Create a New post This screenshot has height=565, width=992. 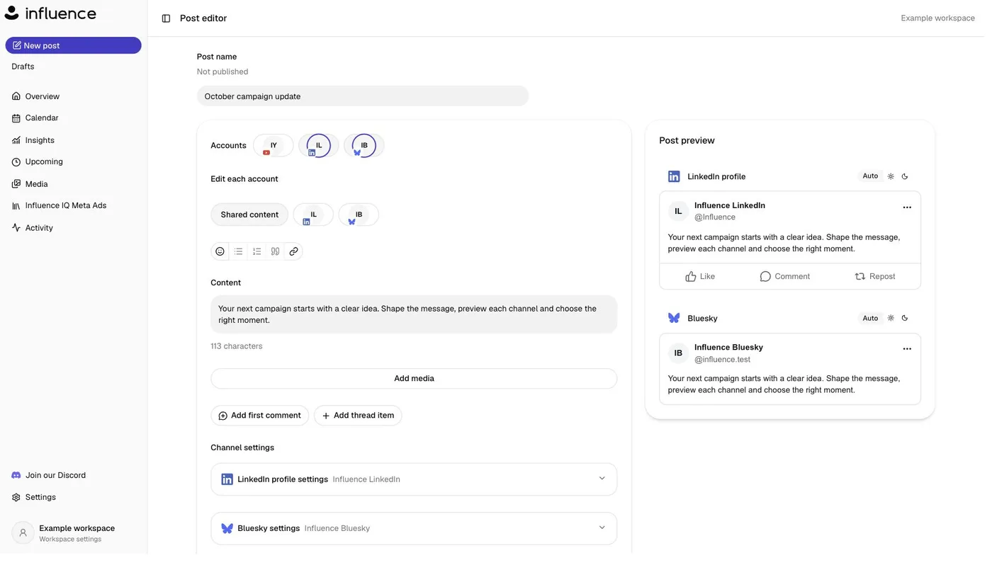coord(74,46)
